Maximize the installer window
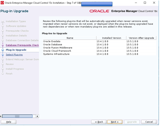The height and width of the screenshot is (126, 160). pos(145,3)
